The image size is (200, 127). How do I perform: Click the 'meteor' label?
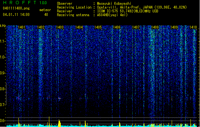45,10
